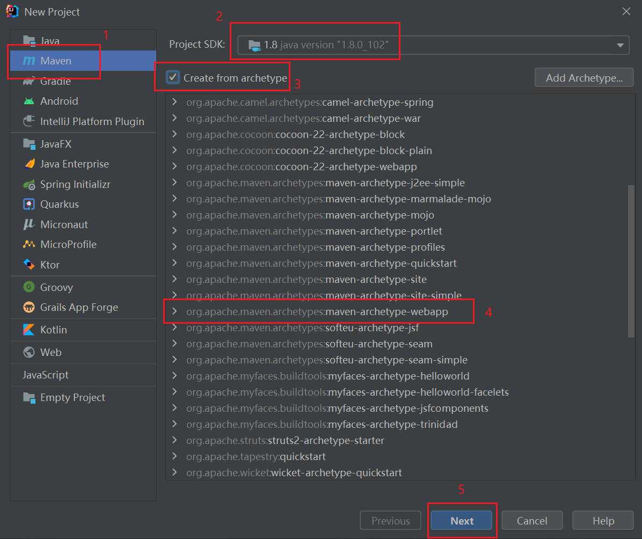Click the Micronaut mu icon
642x539 pixels.
point(29,224)
